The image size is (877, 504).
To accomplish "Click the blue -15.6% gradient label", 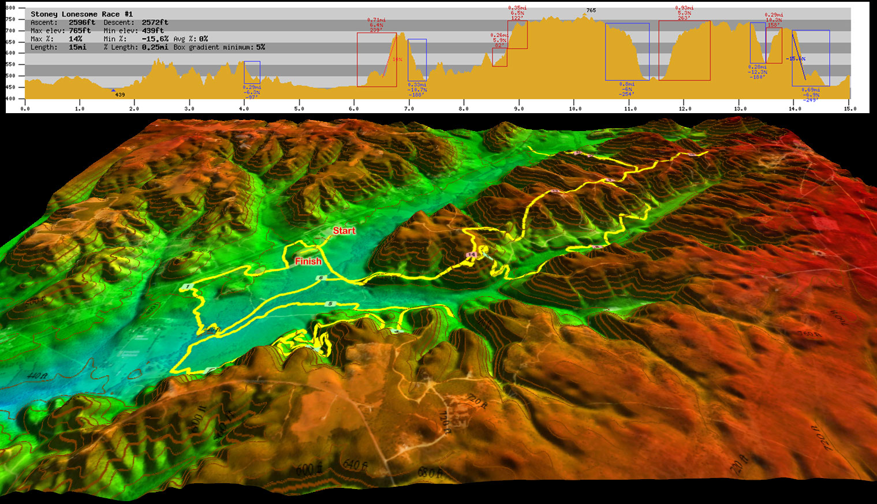I will coord(796,59).
